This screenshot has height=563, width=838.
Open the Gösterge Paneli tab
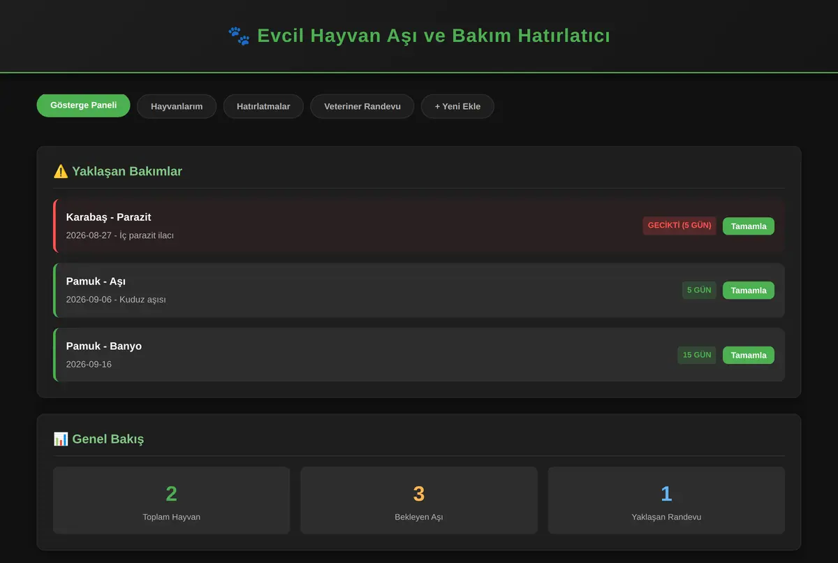pos(83,105)
